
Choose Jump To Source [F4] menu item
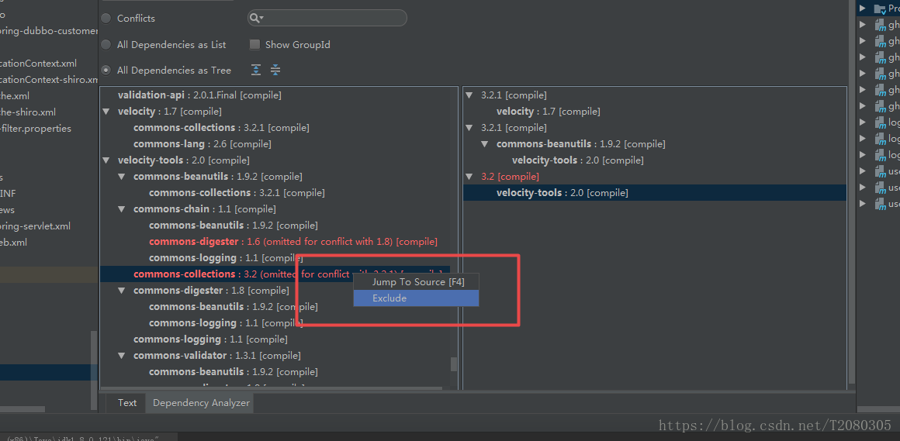(416, 282)
